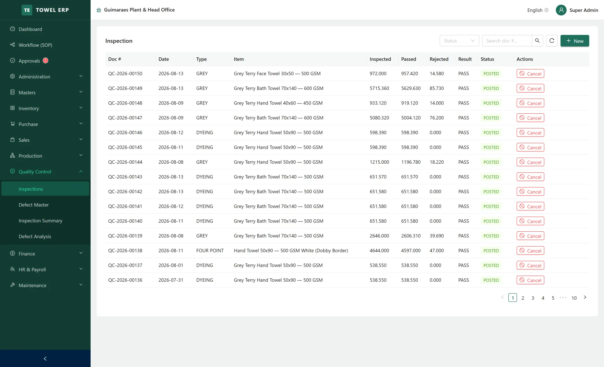Click the Maintenance wrench icon
Viewport: 604px width, 367px height.
[13, 285]
